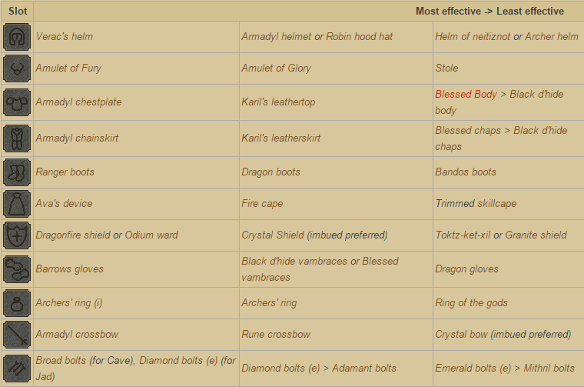Open the Verac's helm link

tap(64, 36)
